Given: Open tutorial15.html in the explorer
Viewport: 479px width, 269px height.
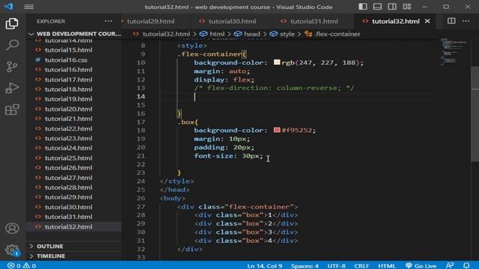Looking at the screenshot, I should pos(74,50).
